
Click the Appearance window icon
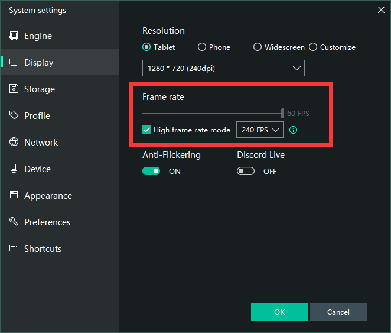14,196
